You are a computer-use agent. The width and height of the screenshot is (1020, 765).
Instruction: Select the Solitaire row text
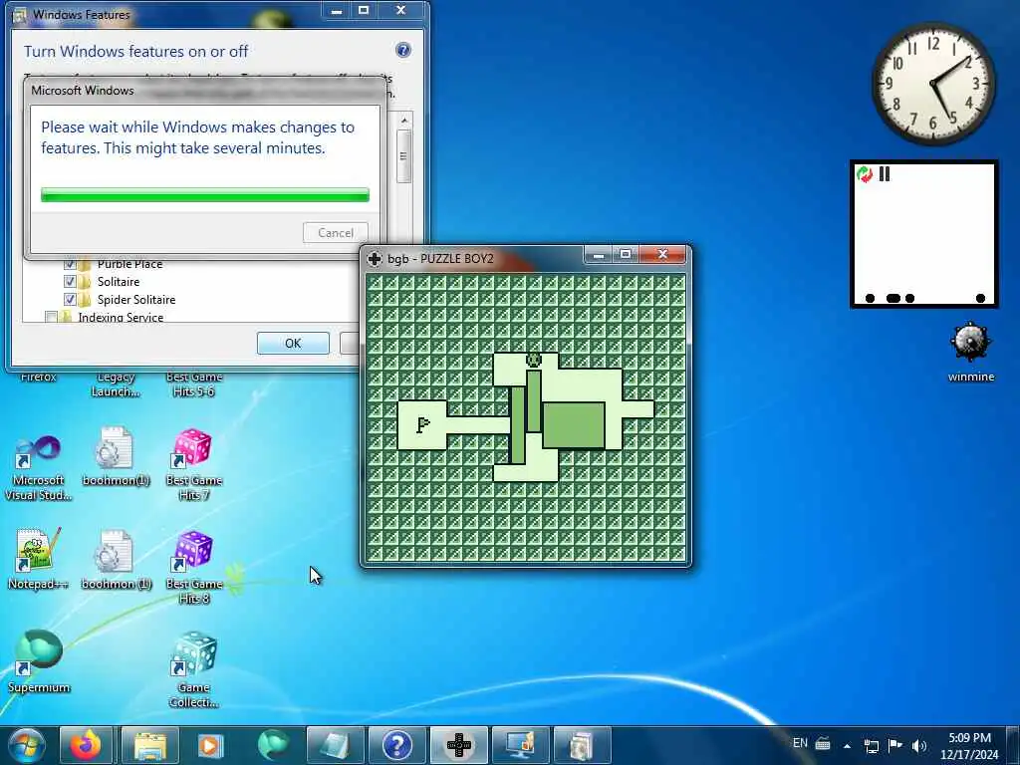119,282
